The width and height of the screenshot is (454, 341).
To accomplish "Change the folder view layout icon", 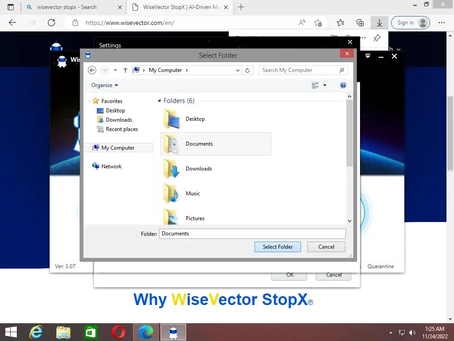I will [315, 85].
